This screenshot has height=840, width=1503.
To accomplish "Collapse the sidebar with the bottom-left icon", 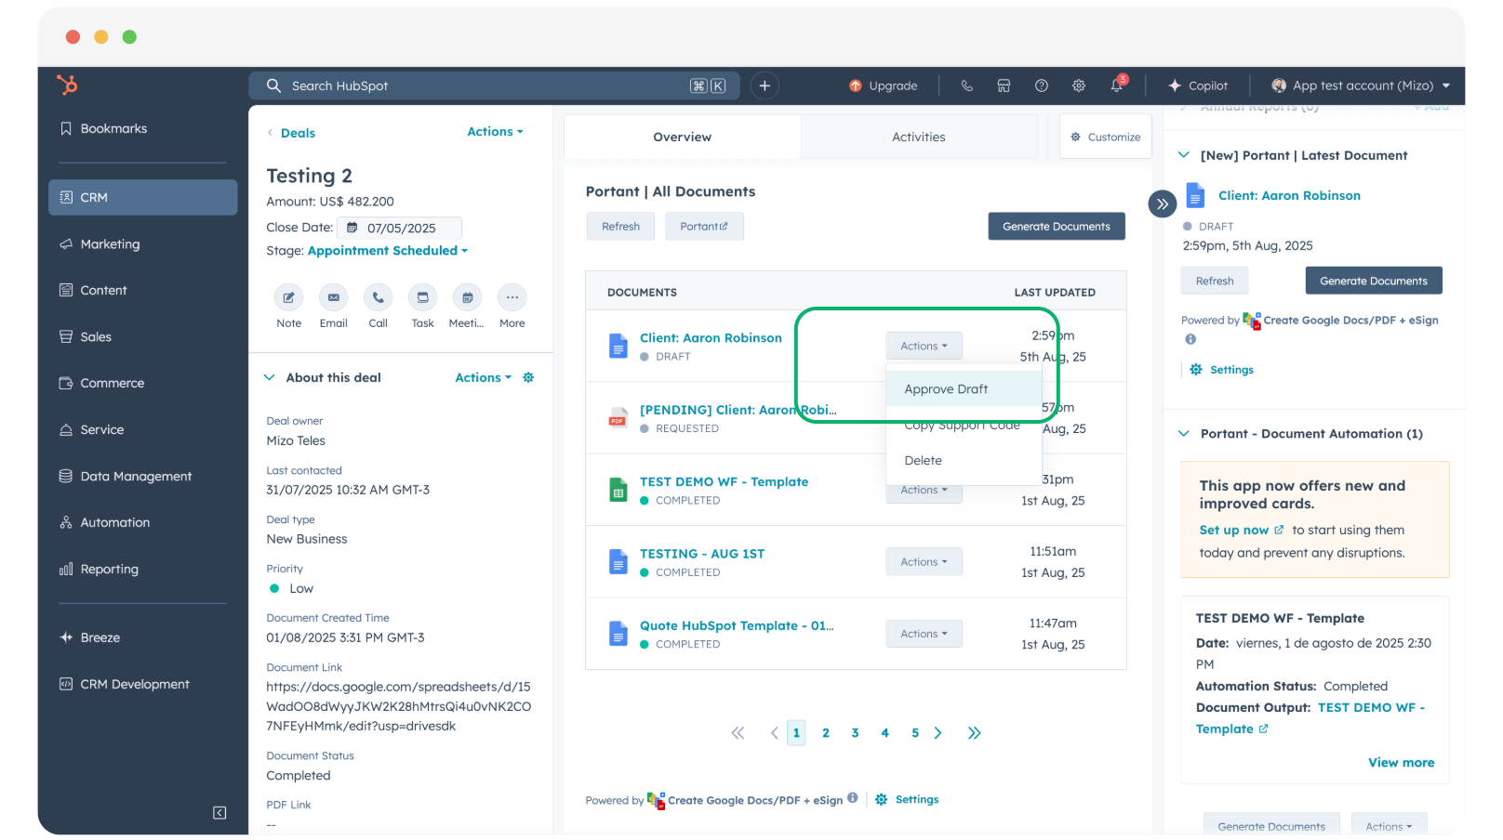I will coord(219,813).
